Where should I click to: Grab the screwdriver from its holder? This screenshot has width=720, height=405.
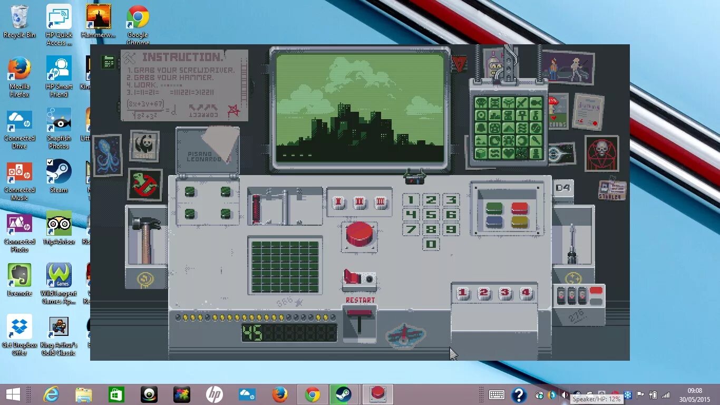pyautogui.click(x=572, y=244)
